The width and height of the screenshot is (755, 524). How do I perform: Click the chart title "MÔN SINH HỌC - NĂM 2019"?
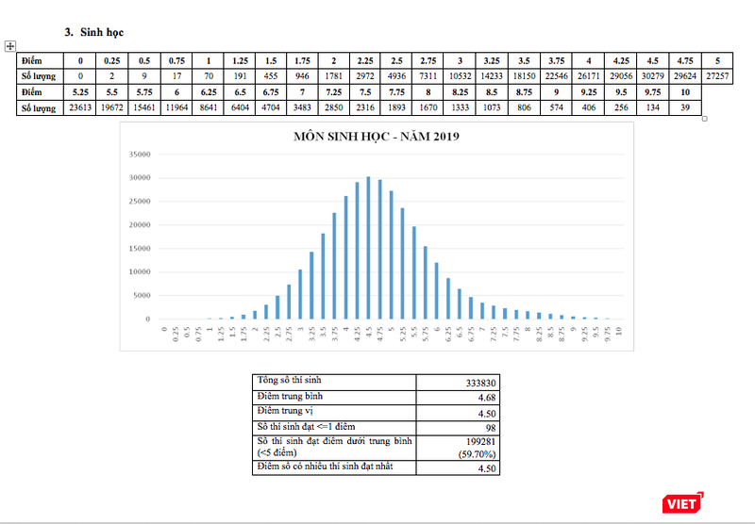click(377, 139)
